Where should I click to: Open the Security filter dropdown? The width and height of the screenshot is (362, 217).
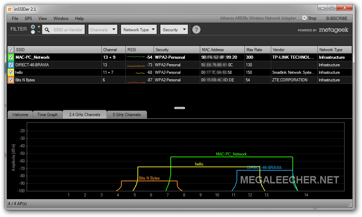(x=174, y=30)
